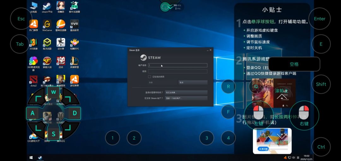
Task: Open the 游戏菜单 desktop shortcut
Action: [x=75, y=81]
